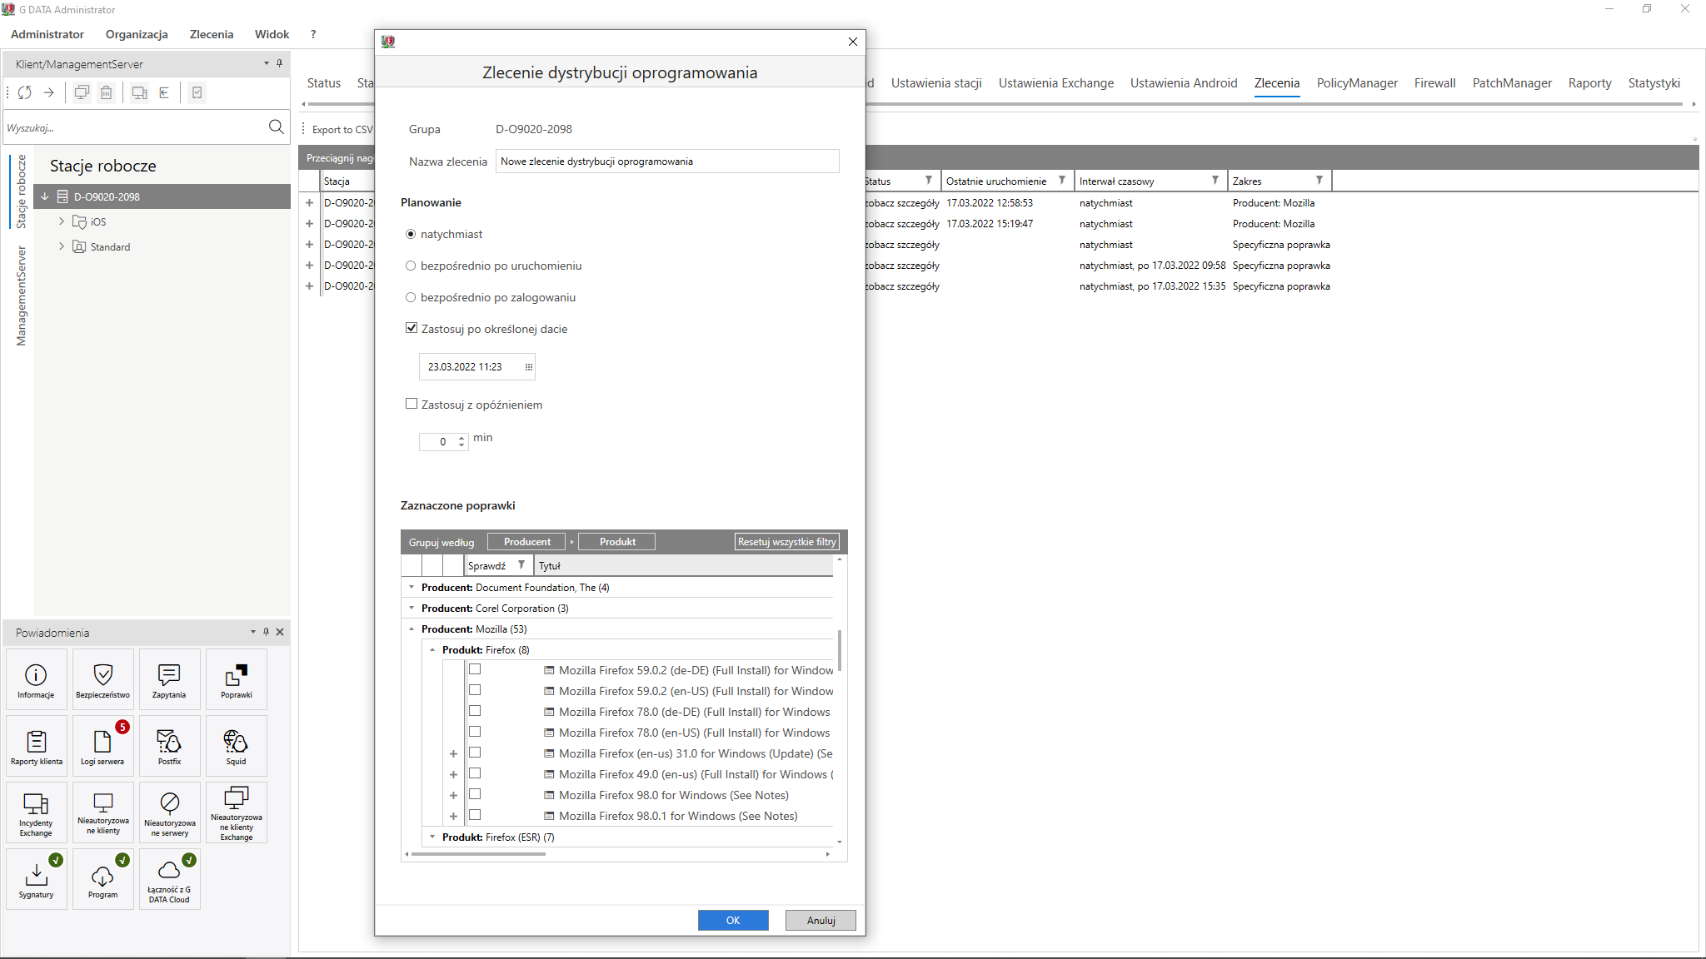Open the Nieautoryzowane klienty tile
The width and height of the screenshot is (1706, 959).
coord(103,812)
